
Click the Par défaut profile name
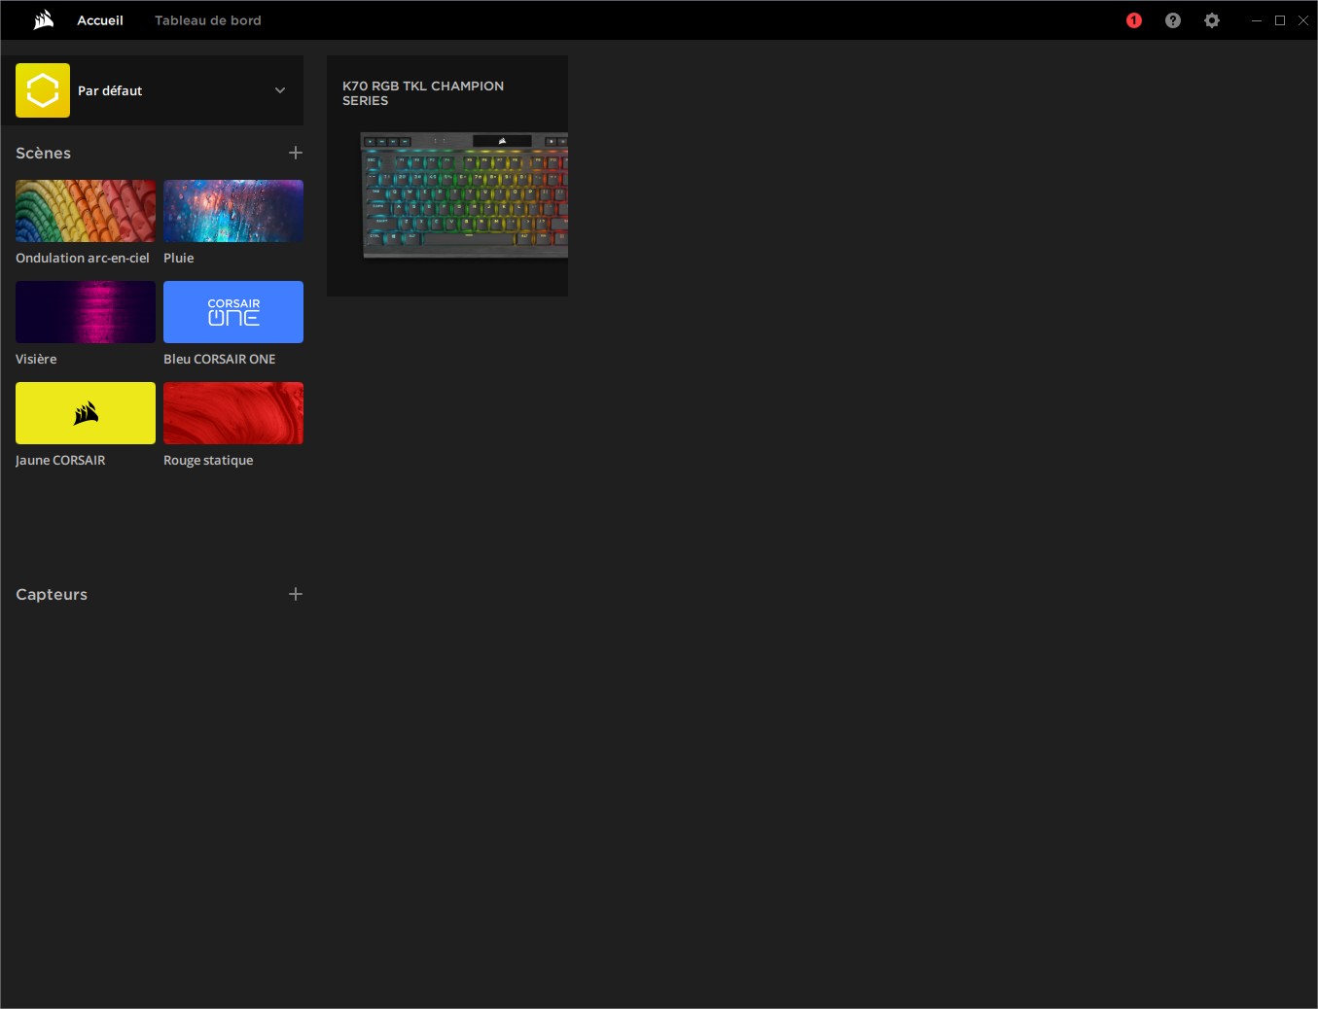coord(110,90)
